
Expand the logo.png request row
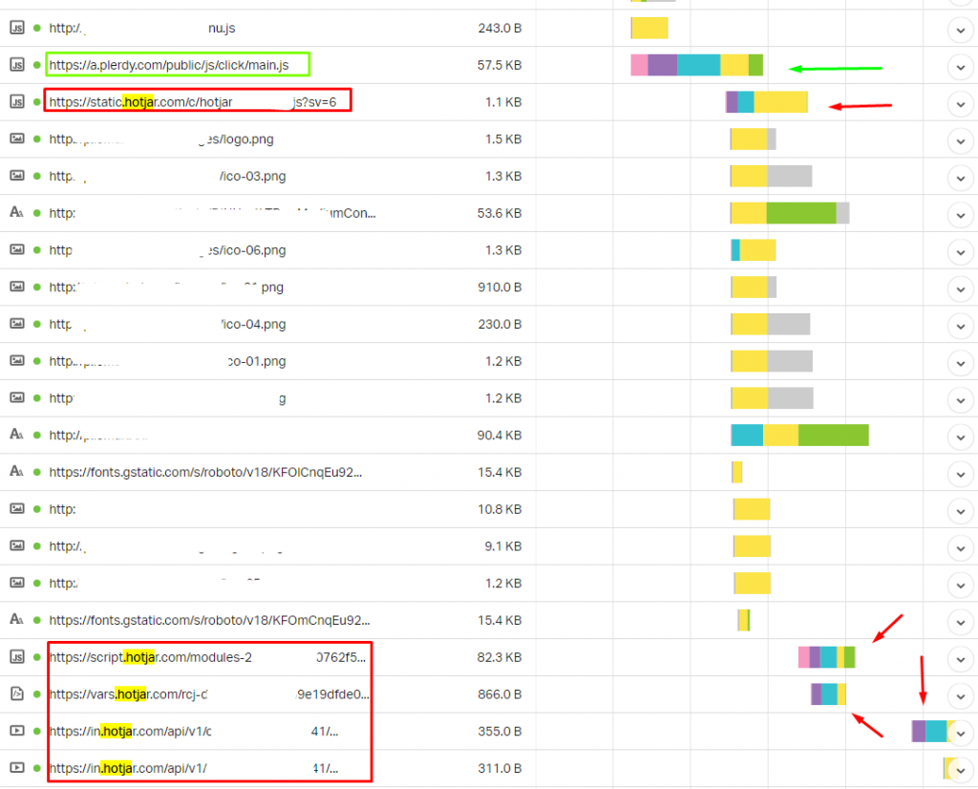[x=960, y=141]
